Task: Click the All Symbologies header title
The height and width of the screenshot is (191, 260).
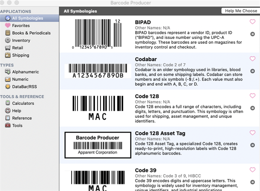Action: coord(80,11)
